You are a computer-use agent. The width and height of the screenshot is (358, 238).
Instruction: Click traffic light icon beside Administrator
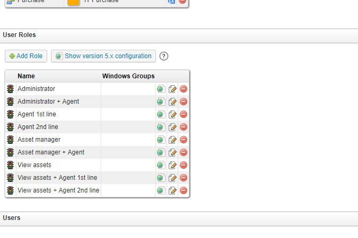pos(10,89)
